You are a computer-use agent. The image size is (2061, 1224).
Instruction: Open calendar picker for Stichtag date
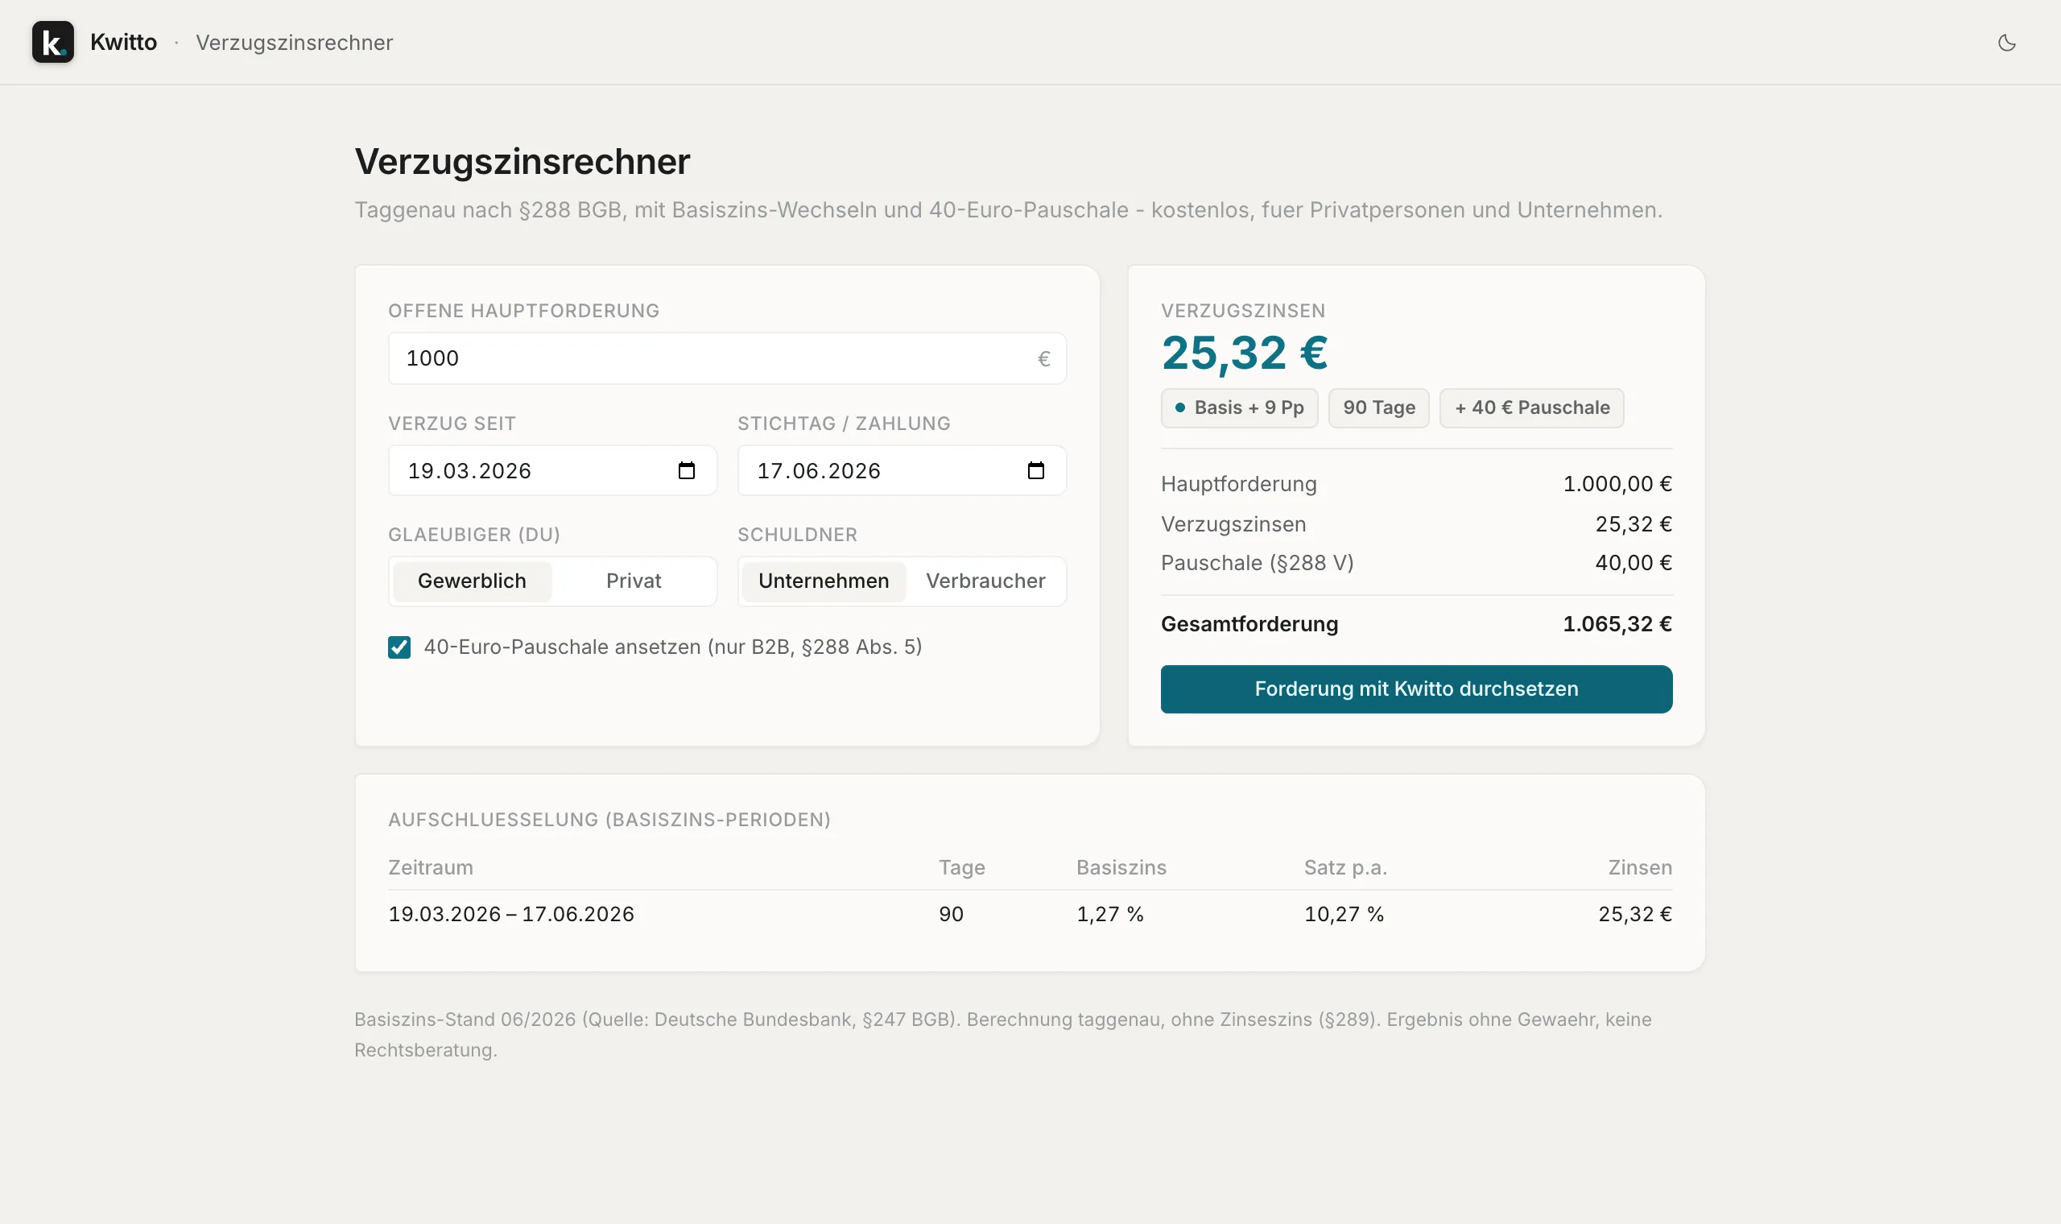pyautogui.click(x=1036, y=470)
